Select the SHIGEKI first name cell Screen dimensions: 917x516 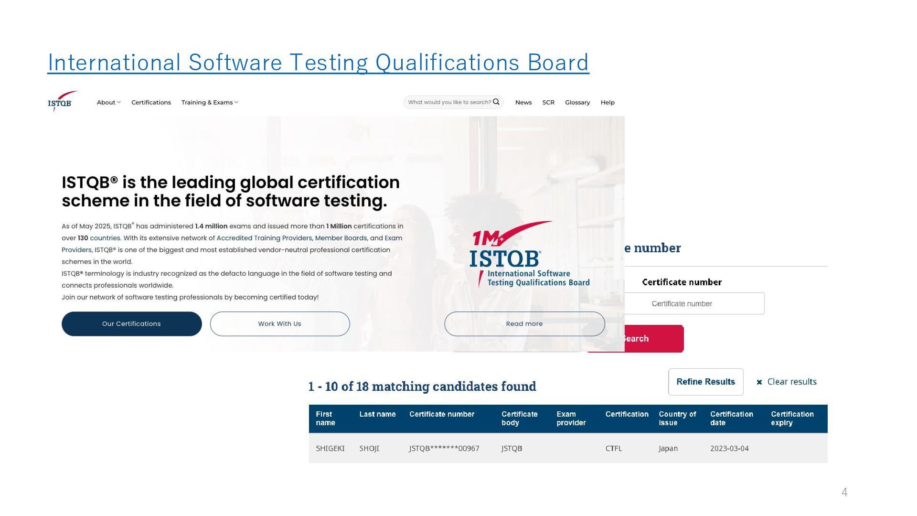tap(330, 449)
